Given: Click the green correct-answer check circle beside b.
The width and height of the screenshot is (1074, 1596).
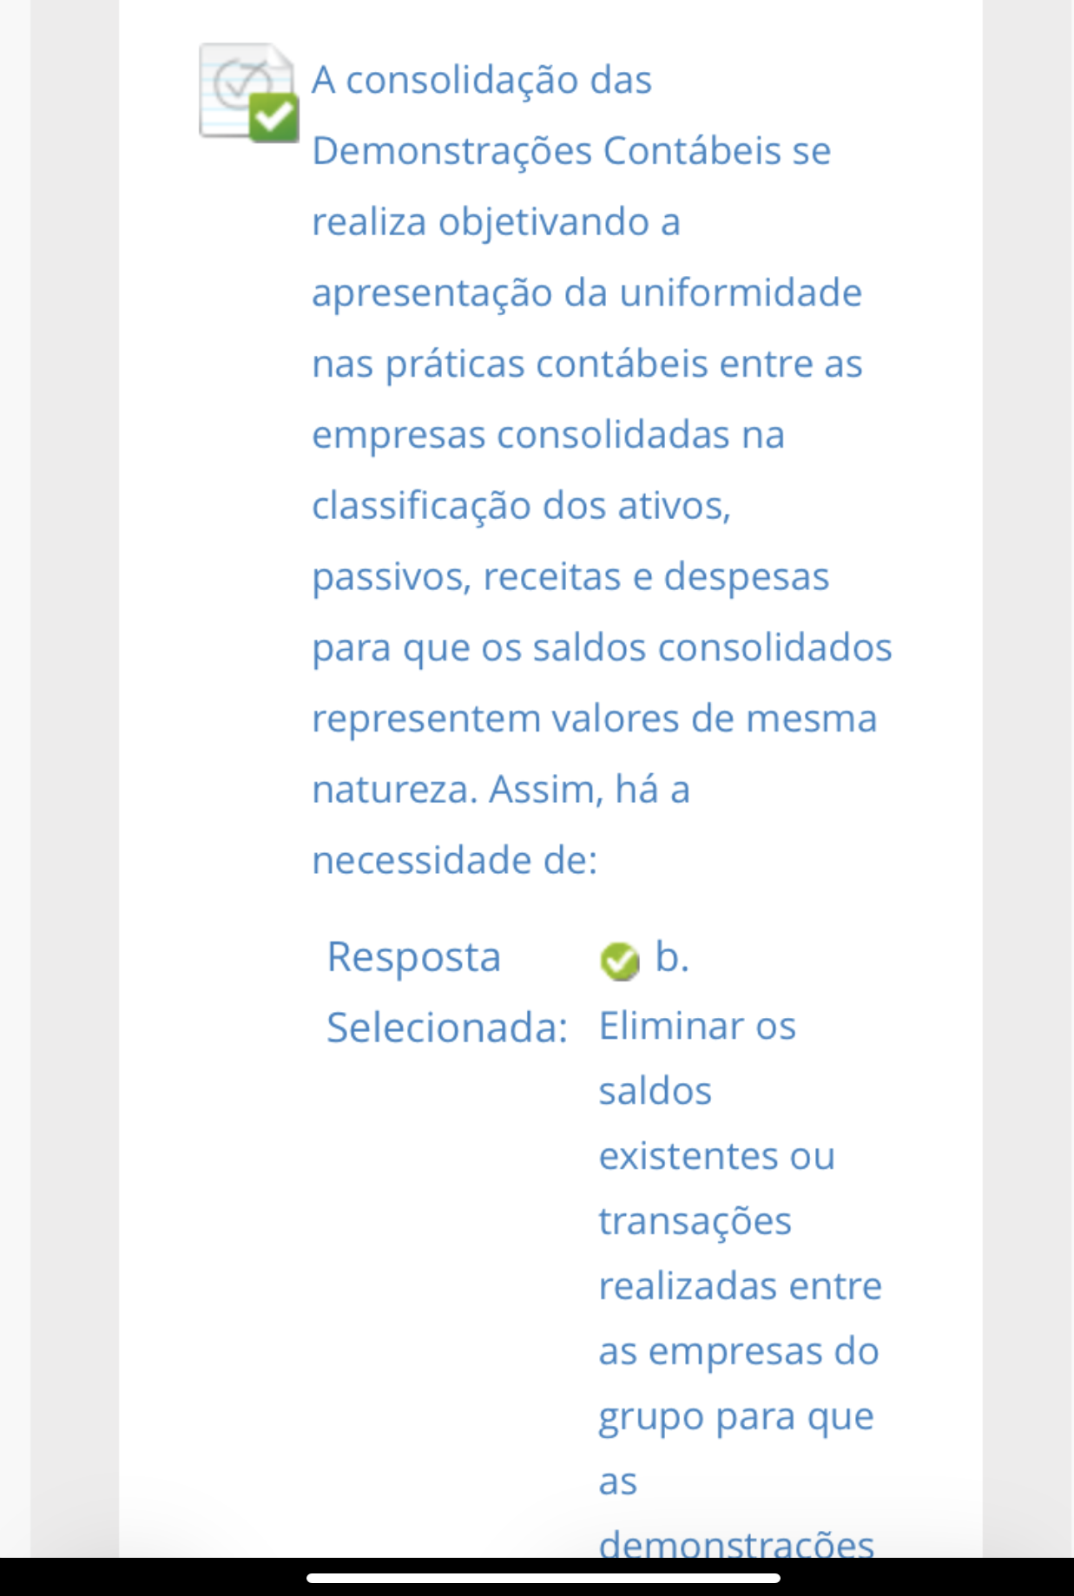Looking at the screenshot, I should point(619,961).
